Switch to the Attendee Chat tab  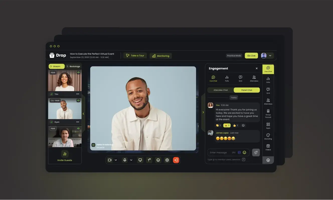[221, 90]
